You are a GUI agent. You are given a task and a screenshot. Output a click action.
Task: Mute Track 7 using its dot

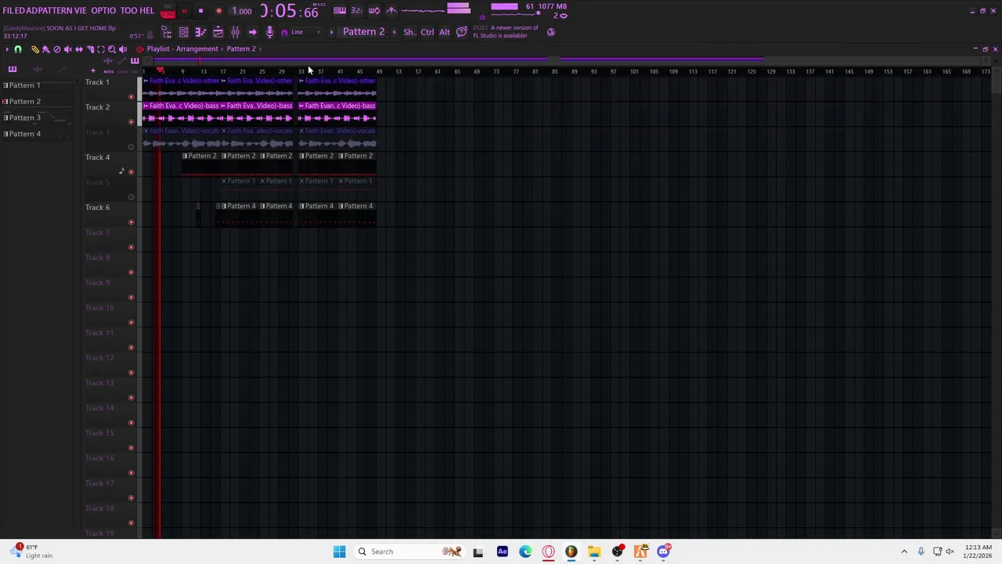(131, 248)
